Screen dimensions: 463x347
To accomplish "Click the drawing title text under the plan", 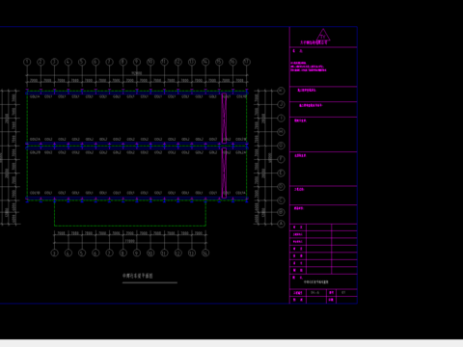I will pyautogui.click(x=138, y=276).
